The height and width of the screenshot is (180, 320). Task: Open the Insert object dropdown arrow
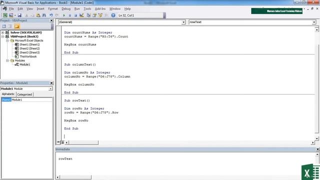click(x=15, y=15)
